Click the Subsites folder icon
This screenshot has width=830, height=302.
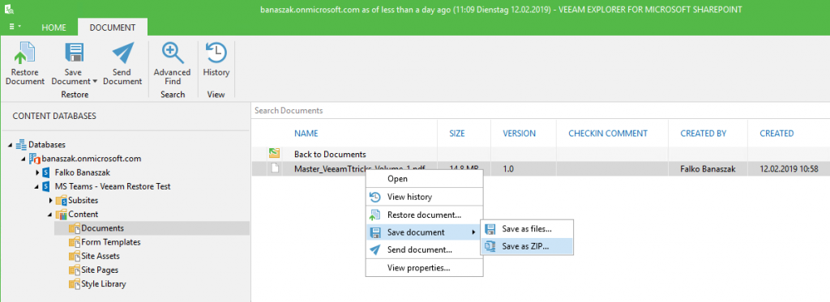62,201
